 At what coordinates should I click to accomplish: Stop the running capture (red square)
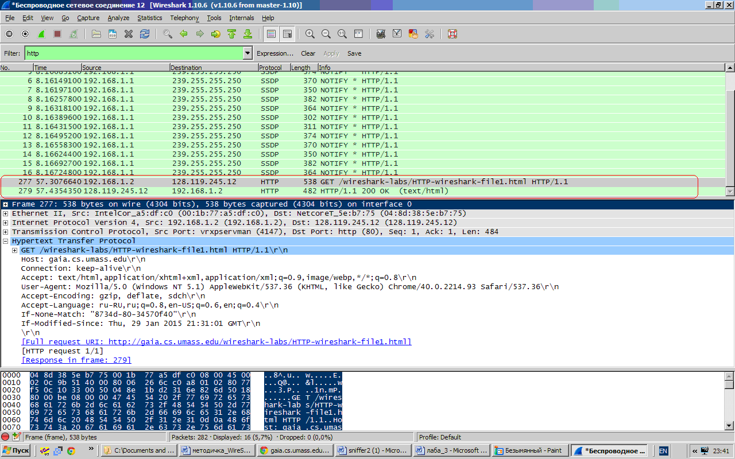coord(57,34)
